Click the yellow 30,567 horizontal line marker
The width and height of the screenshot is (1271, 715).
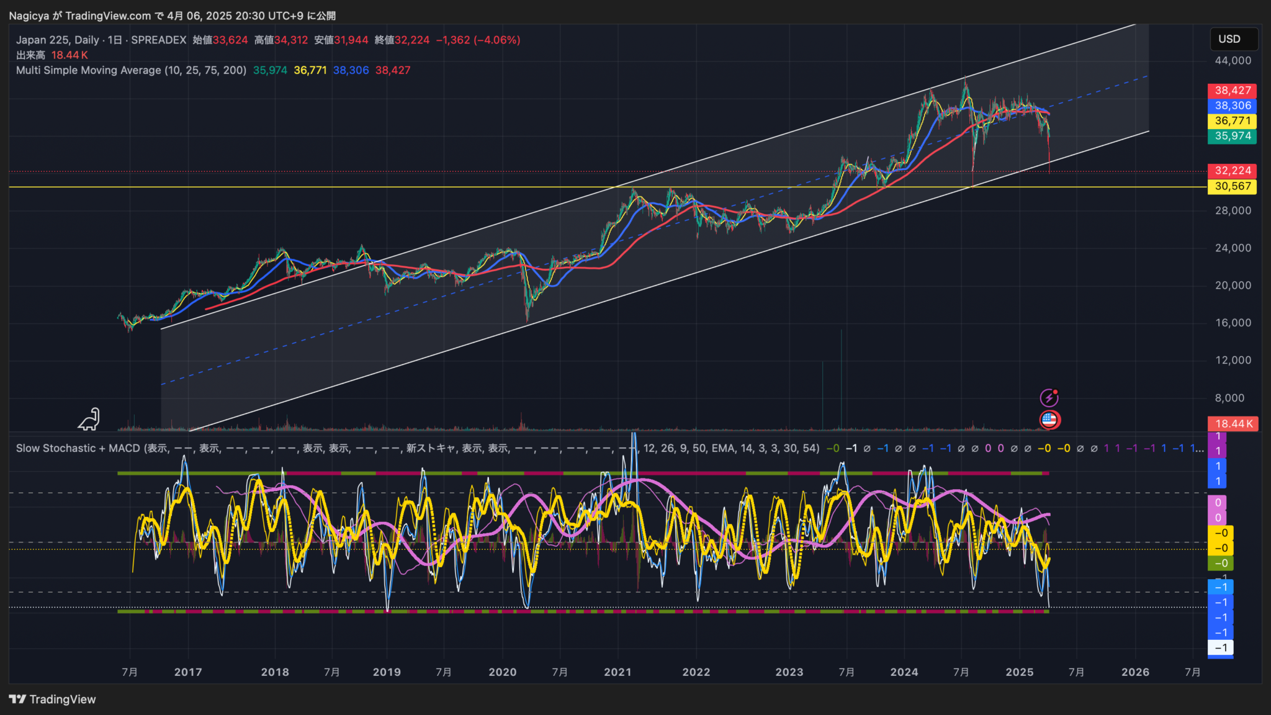(1232, 187)
